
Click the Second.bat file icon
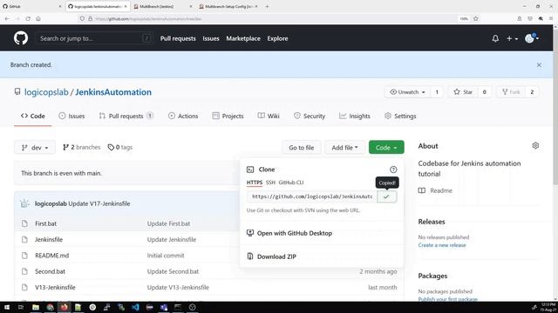(24, 271)
